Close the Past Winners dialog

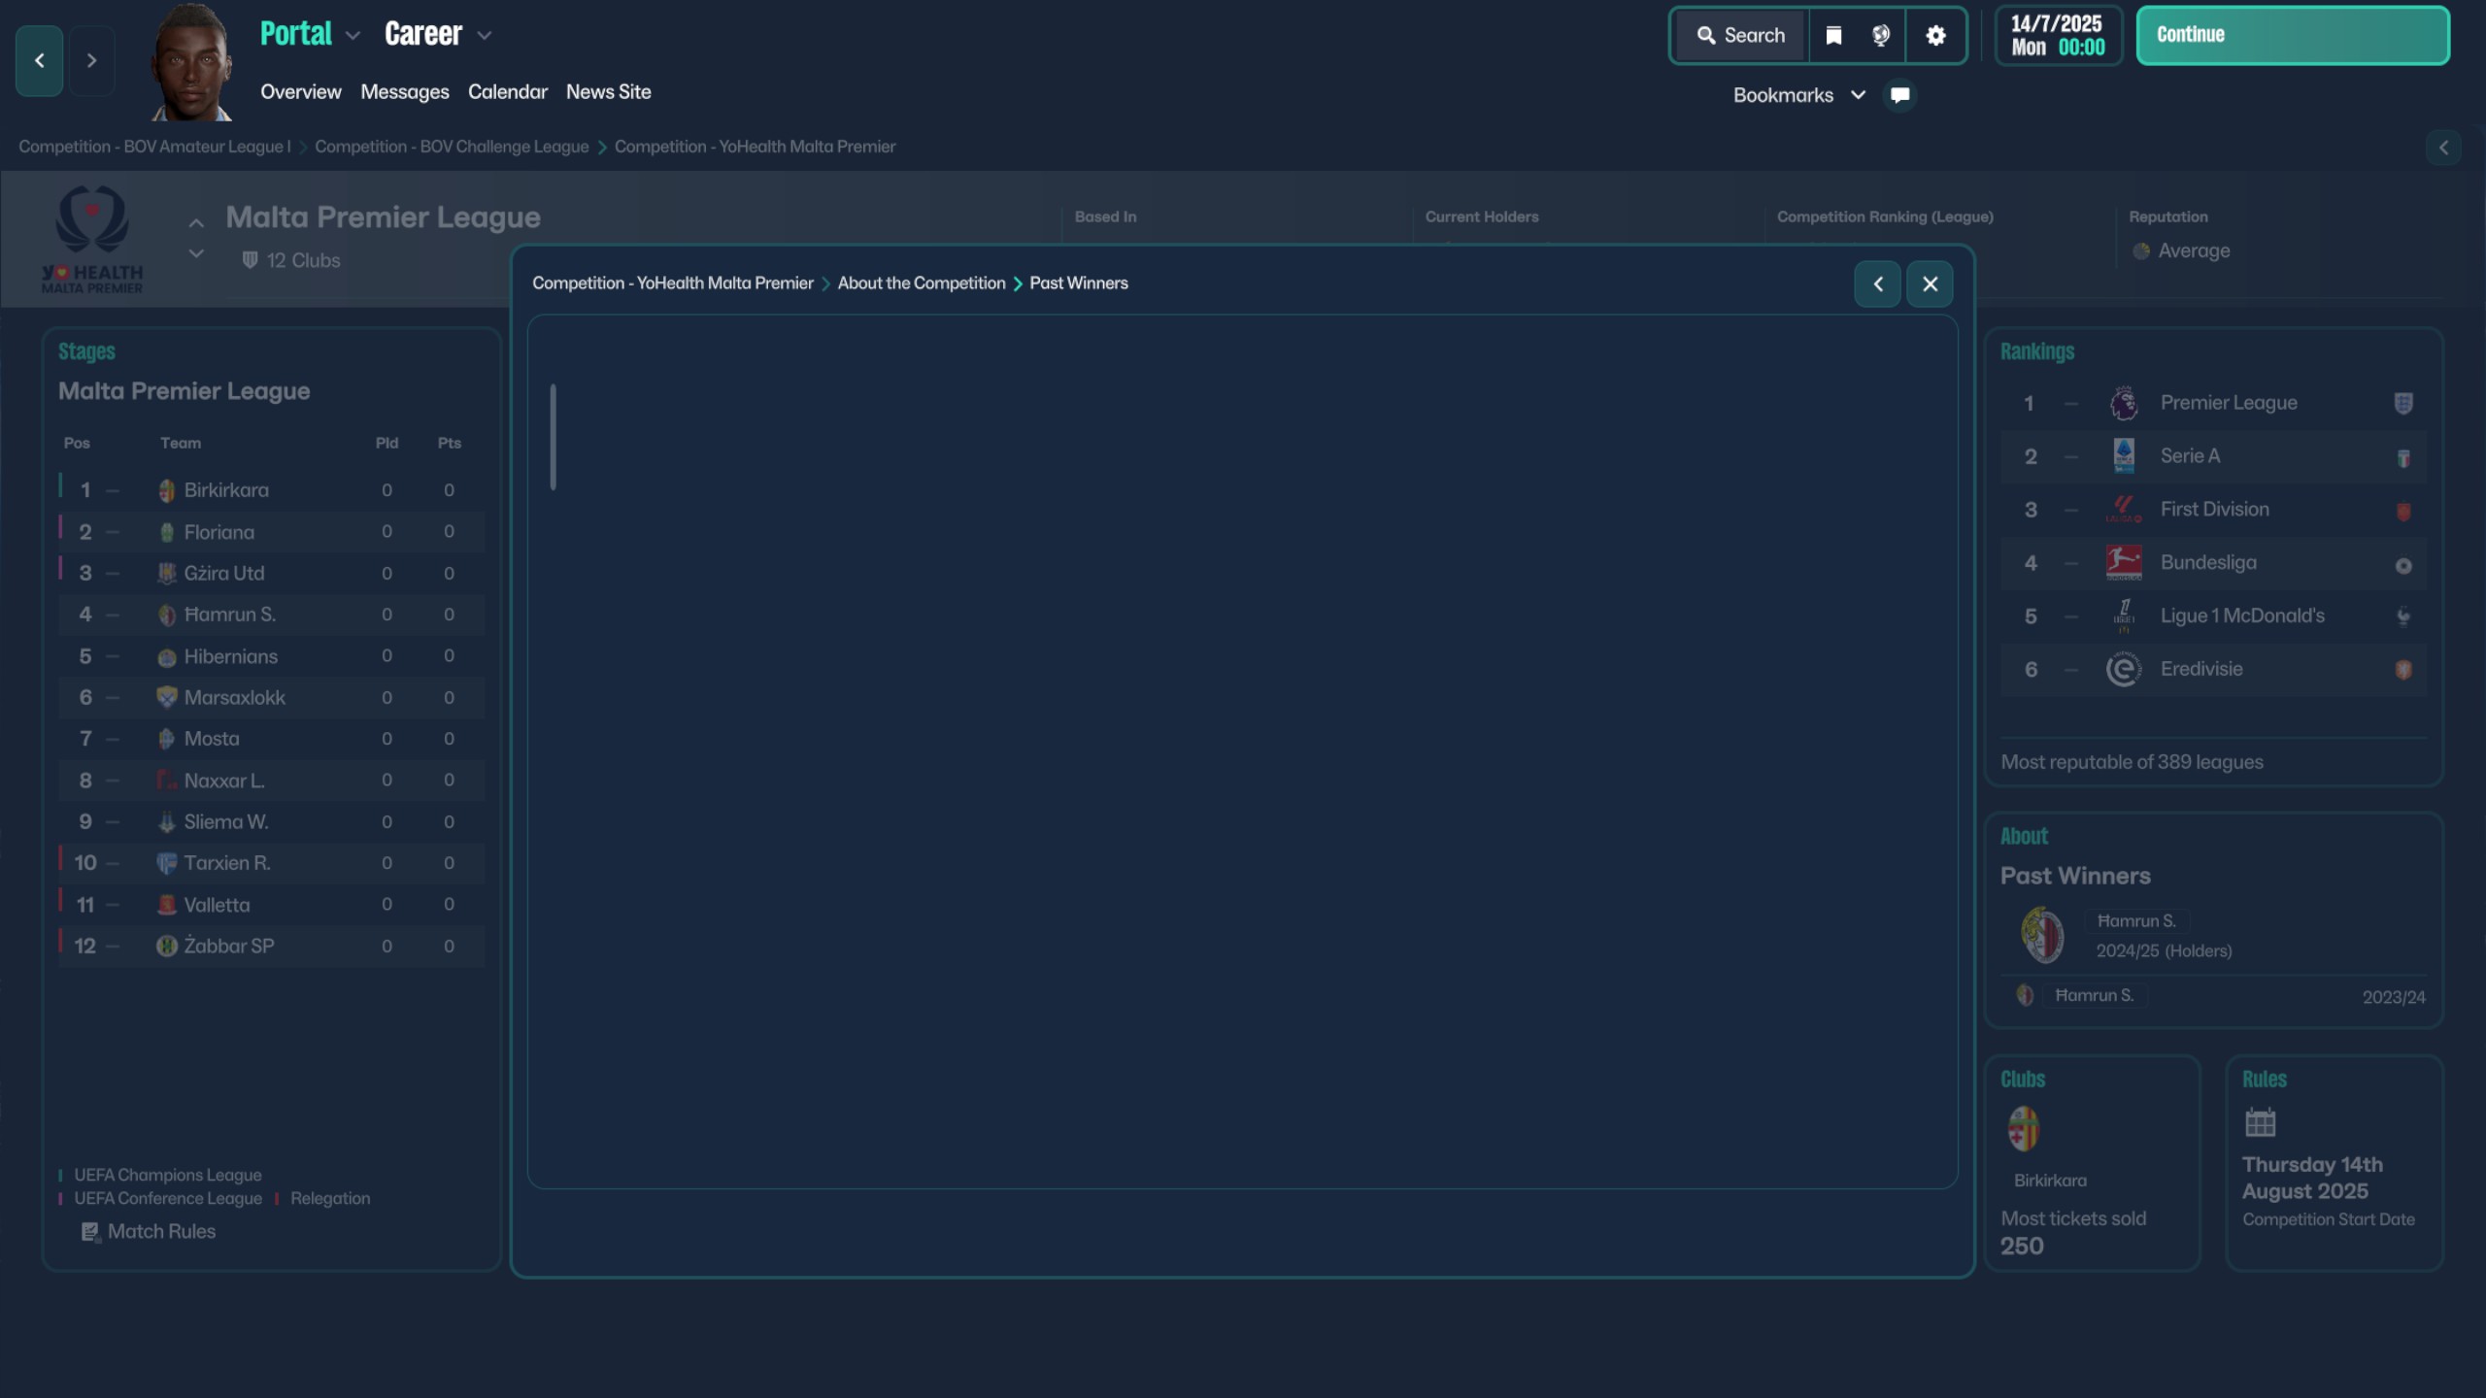(x=1930, y=283)
